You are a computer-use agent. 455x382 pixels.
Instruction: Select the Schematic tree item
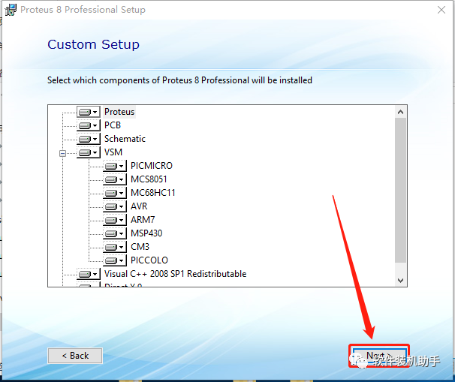(125, 139)
